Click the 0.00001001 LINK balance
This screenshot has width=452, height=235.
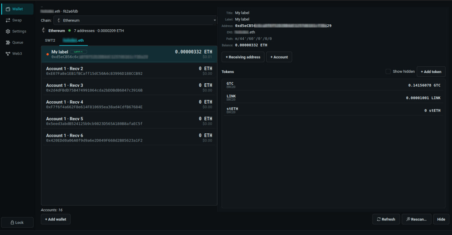click(423, 98)
